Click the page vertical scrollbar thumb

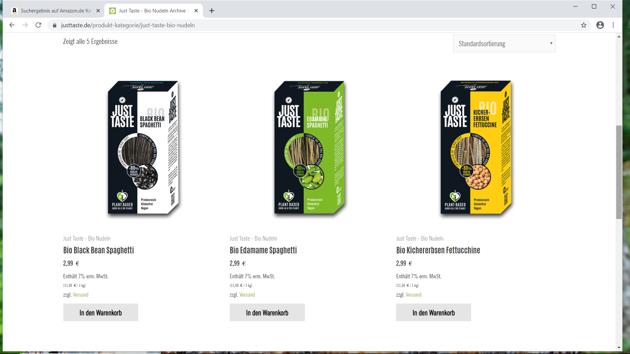[619, 172]
